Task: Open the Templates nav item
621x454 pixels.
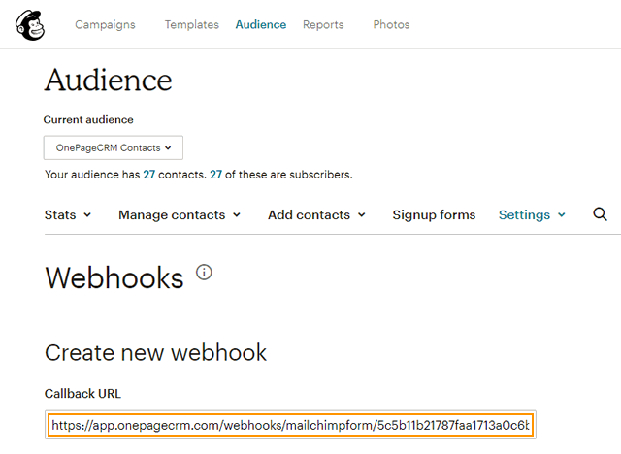Action: (192, 24)
